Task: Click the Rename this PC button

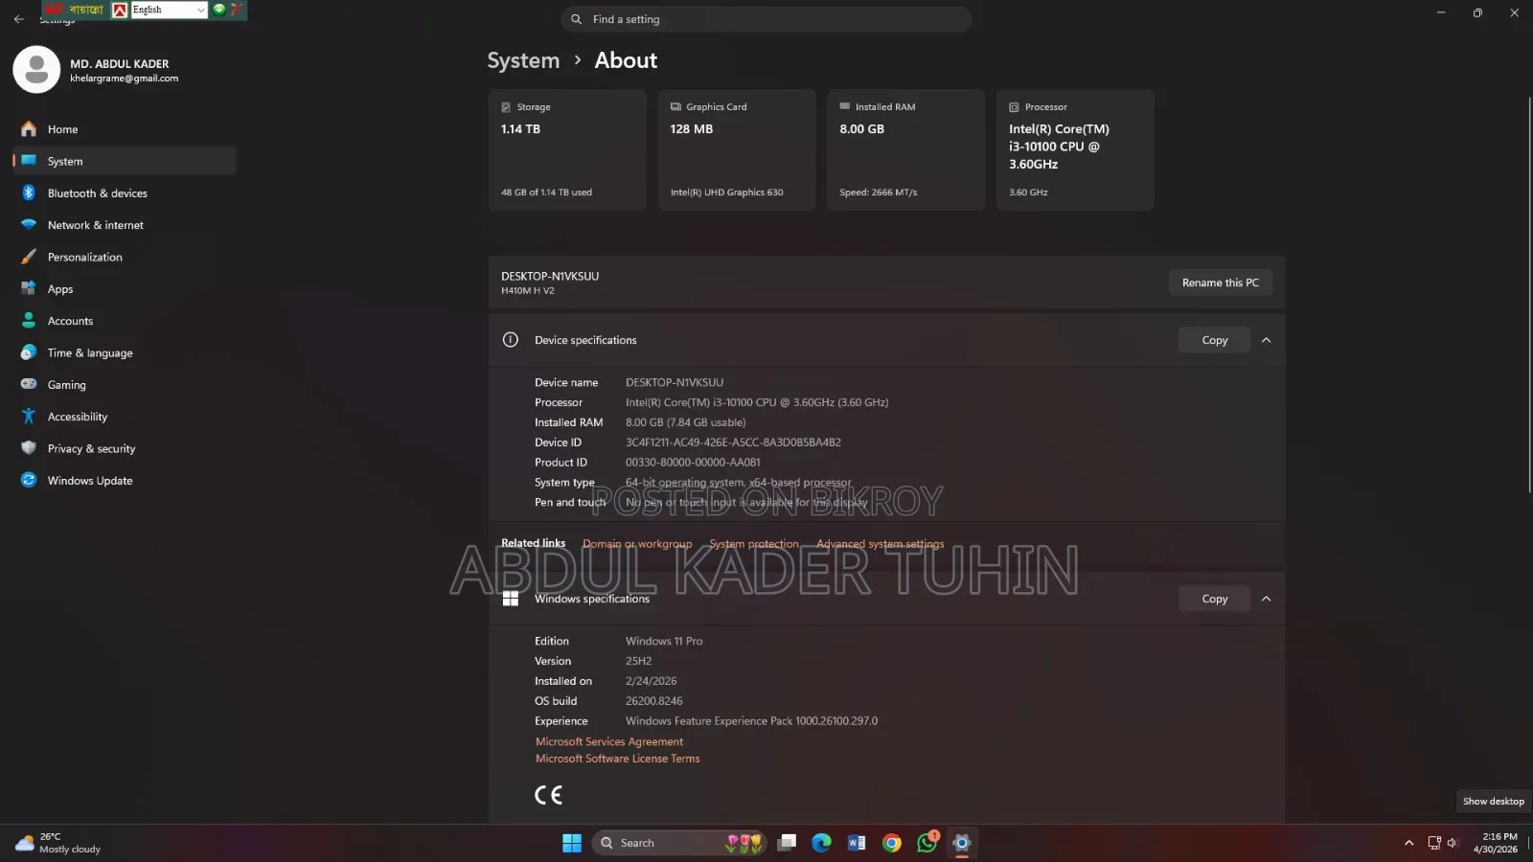Action: pos(1220,283)
